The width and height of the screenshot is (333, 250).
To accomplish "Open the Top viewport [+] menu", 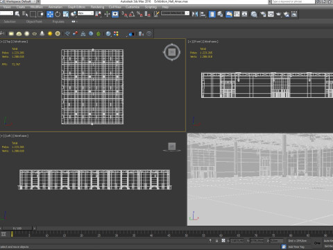I will pos(1,42).
